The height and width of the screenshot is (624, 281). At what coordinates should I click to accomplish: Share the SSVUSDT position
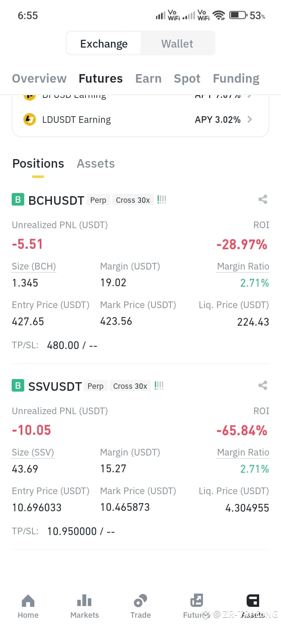coord(263,385)
